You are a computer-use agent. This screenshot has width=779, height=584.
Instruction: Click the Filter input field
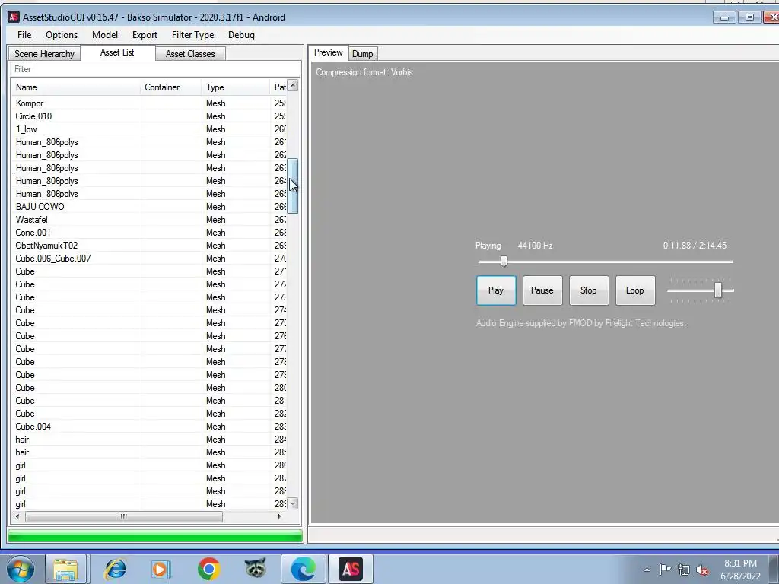tap(155, 69)
